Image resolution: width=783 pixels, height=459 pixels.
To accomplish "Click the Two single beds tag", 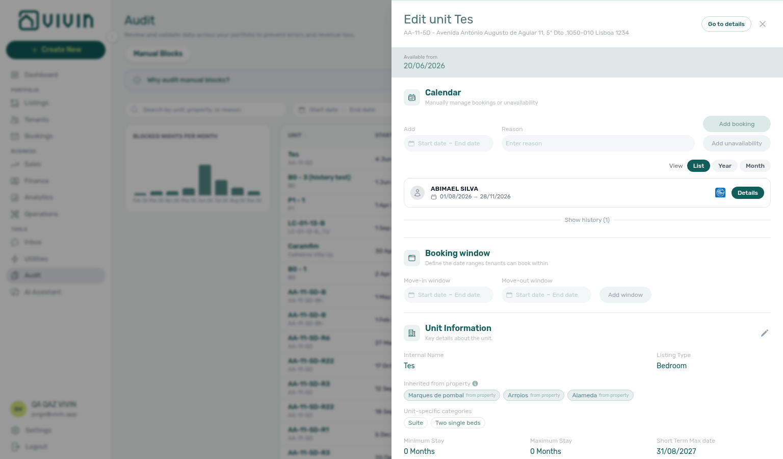I will click(458, 423).
